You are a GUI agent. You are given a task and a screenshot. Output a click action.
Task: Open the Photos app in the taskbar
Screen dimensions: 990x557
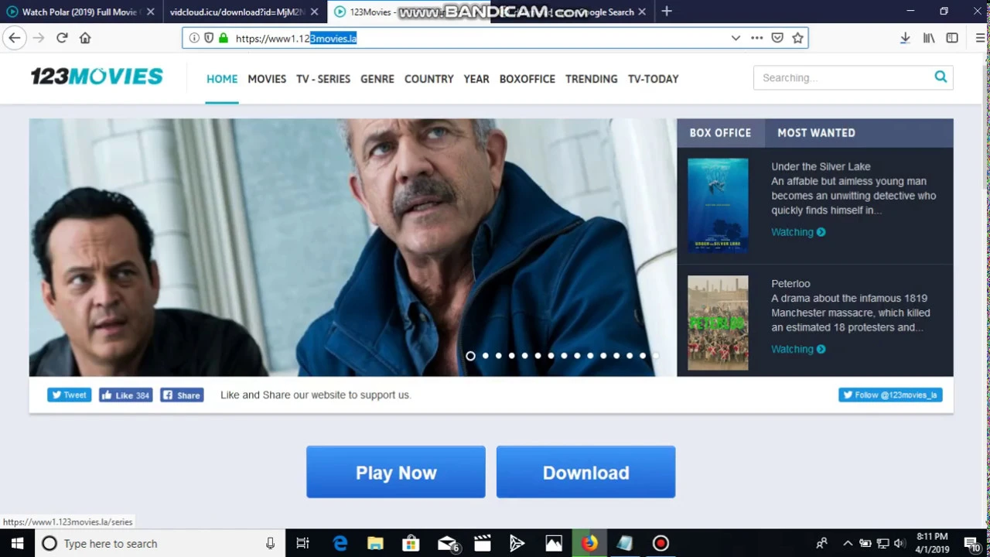coord(554,543)
